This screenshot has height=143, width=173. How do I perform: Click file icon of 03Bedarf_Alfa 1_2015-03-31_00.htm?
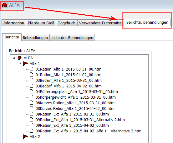pyautogui.click(x=32, y=80)
